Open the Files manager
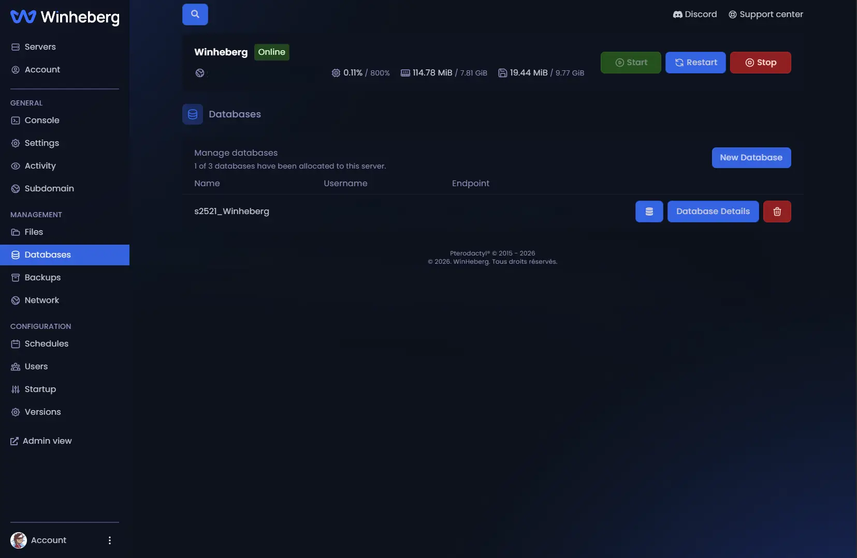This screenshot has width=857, height=558. tap(65, 232)
